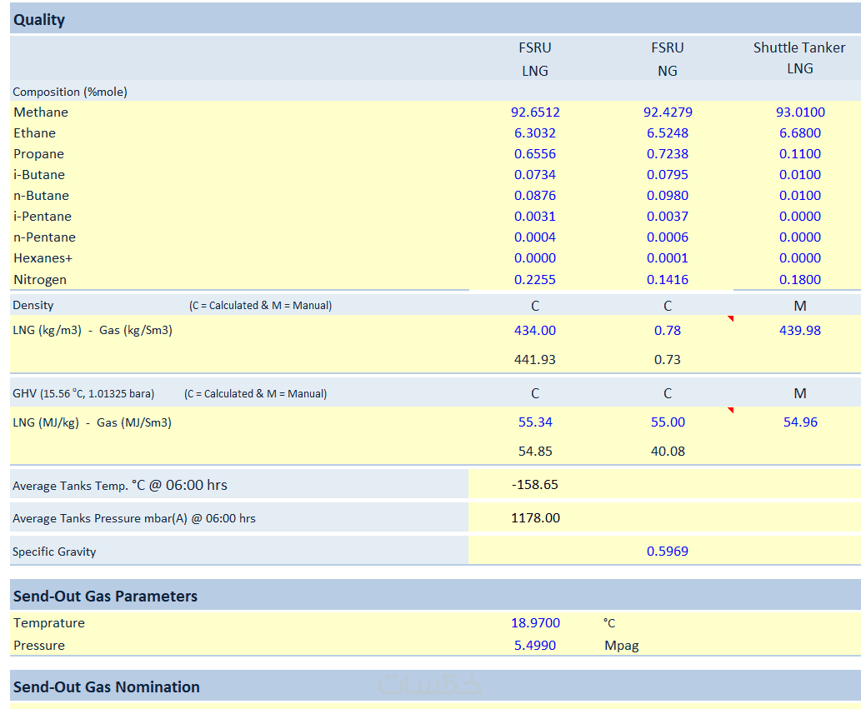Click n-Pentane value 0.0006
This screenshot has width=861, height=709.
[x=667, y=237]
